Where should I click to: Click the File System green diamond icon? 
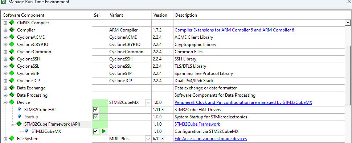click(12, 139)
